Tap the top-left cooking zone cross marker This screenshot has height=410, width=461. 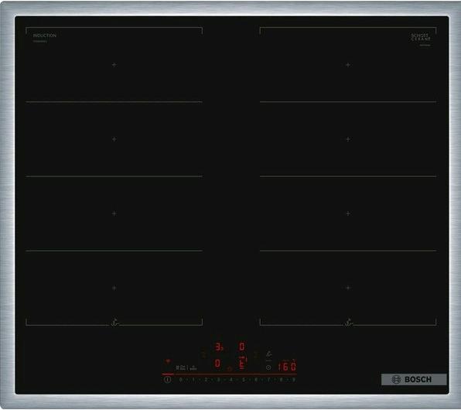coord(114,65)
